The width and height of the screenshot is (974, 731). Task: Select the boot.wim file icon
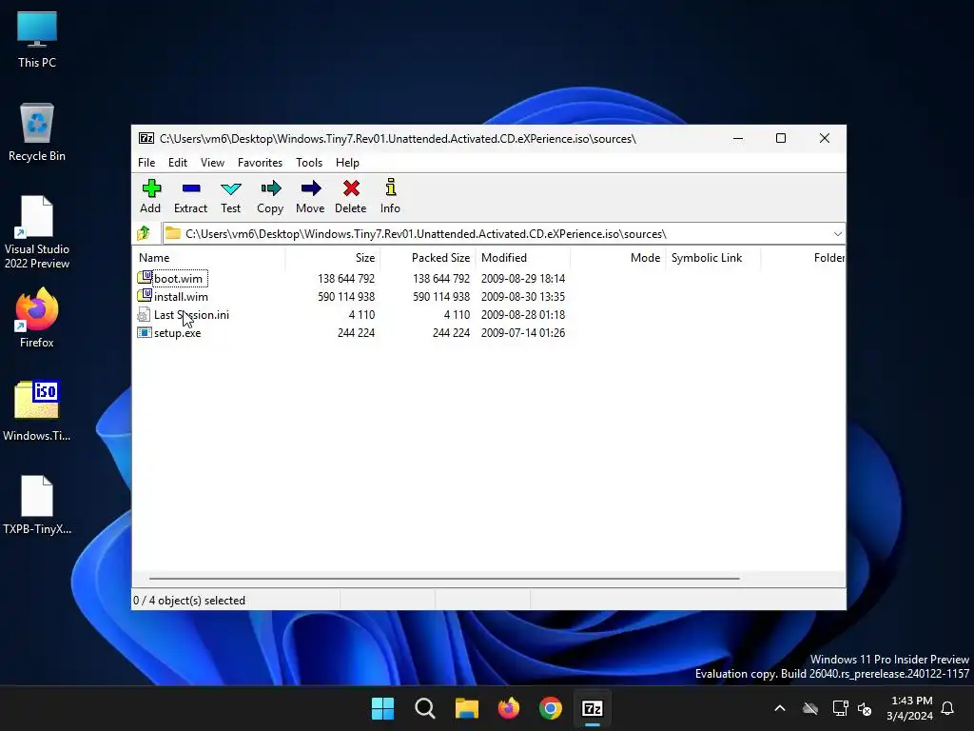[145, 277]
